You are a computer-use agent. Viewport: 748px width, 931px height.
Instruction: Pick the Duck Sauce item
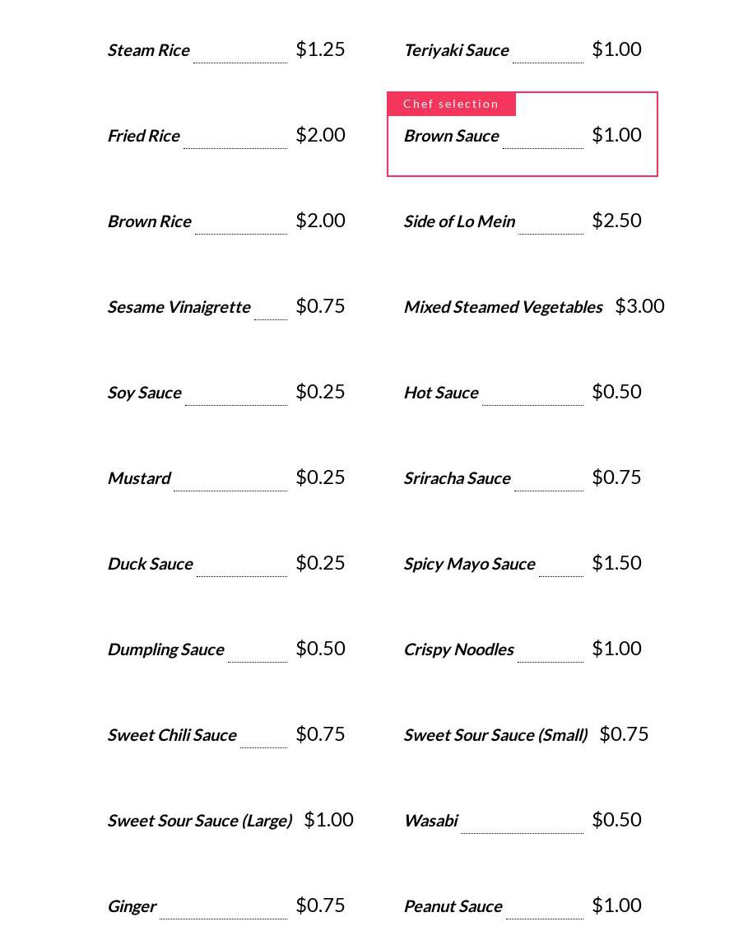coord(151,564)
